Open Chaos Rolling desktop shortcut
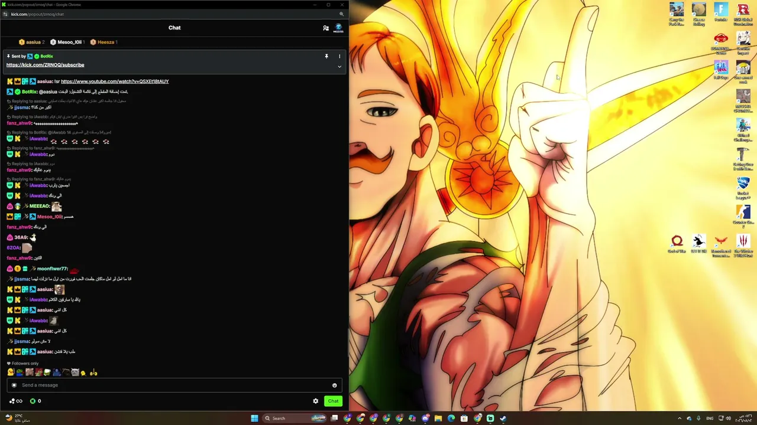 pyautogui.click(x=698, y=15)
